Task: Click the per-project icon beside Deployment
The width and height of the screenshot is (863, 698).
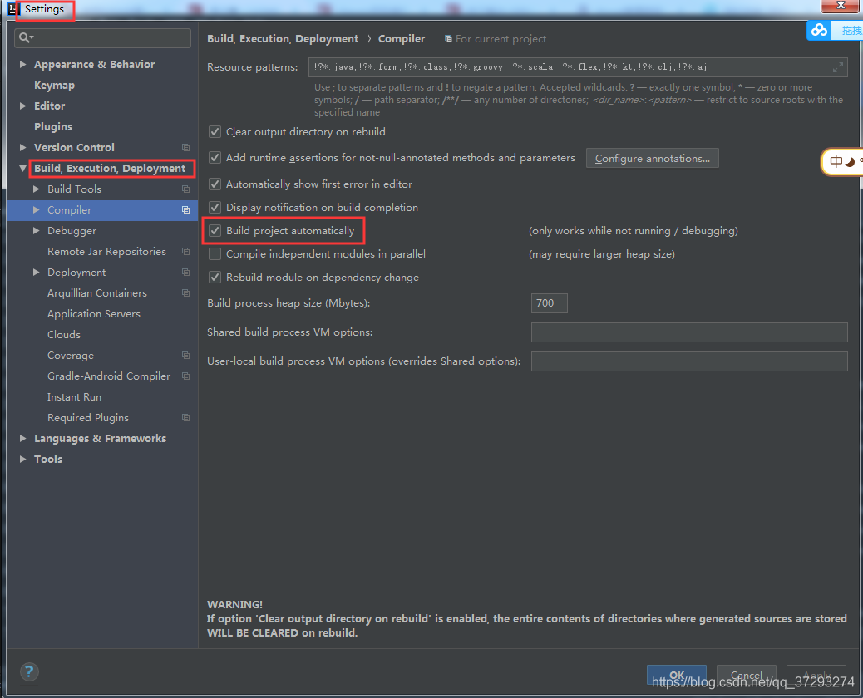Action: pos(186,273)
